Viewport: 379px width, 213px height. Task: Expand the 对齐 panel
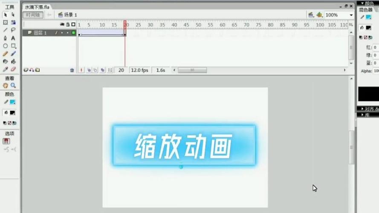click(362, 109)
